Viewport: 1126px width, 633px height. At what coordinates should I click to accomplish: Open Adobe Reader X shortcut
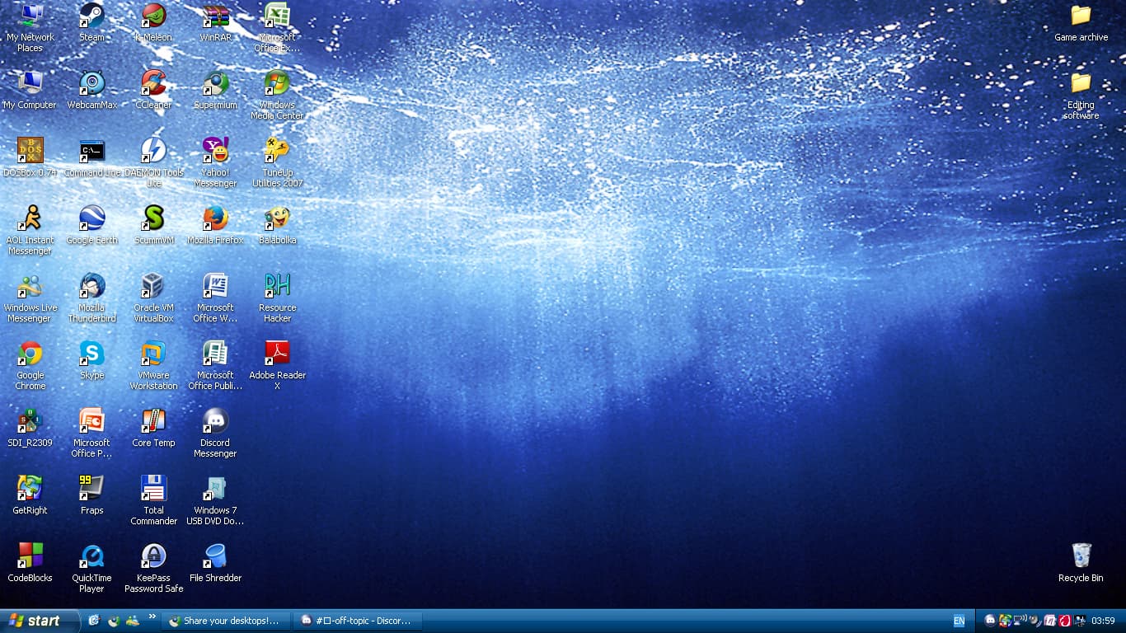tap(277, 353)
